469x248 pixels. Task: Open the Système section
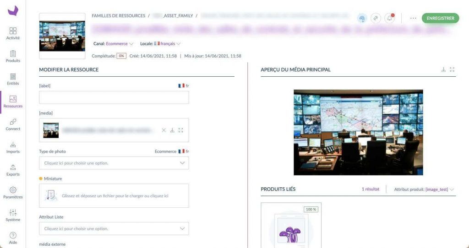13,215
